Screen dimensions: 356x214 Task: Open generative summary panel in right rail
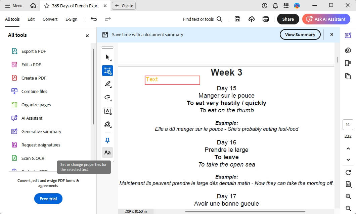click(348, 35)
